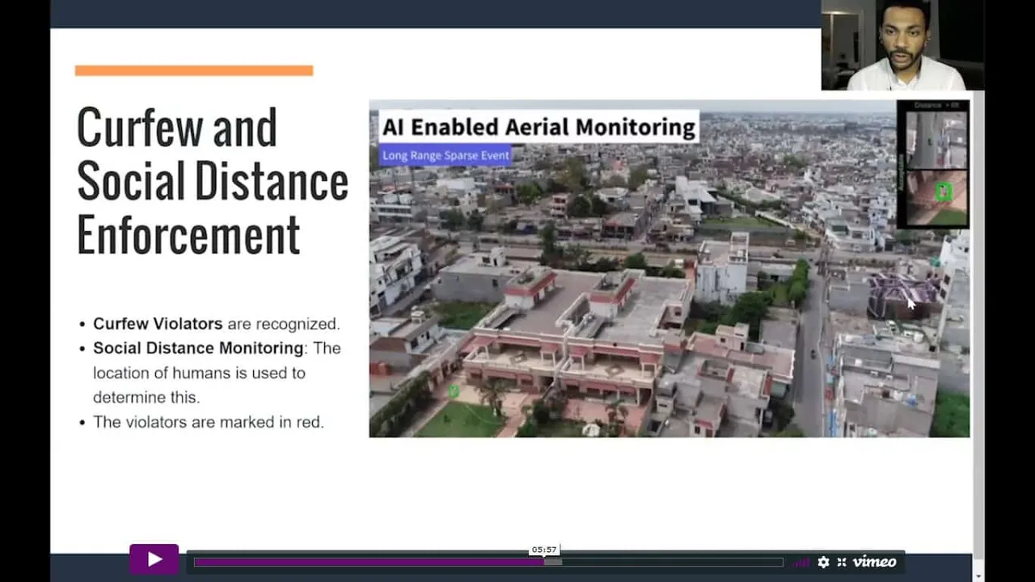Click 'The violators are marked in red.' text
Screen dimensions: 1035x582
click(209, 422)
